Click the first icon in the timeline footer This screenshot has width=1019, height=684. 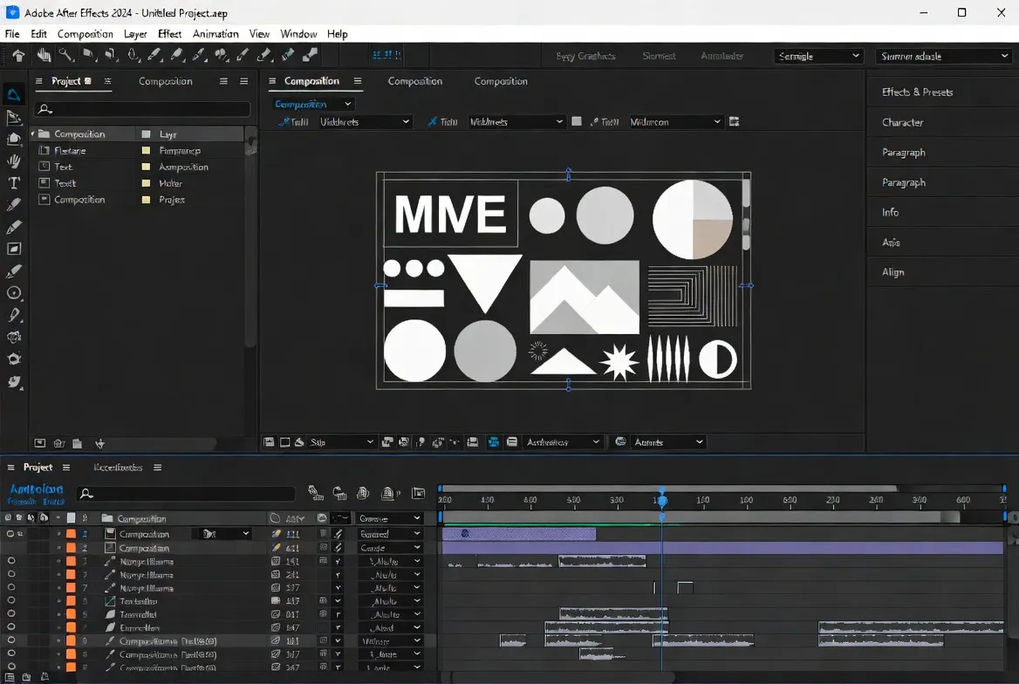pyautogui.click(x=10, y=678)
